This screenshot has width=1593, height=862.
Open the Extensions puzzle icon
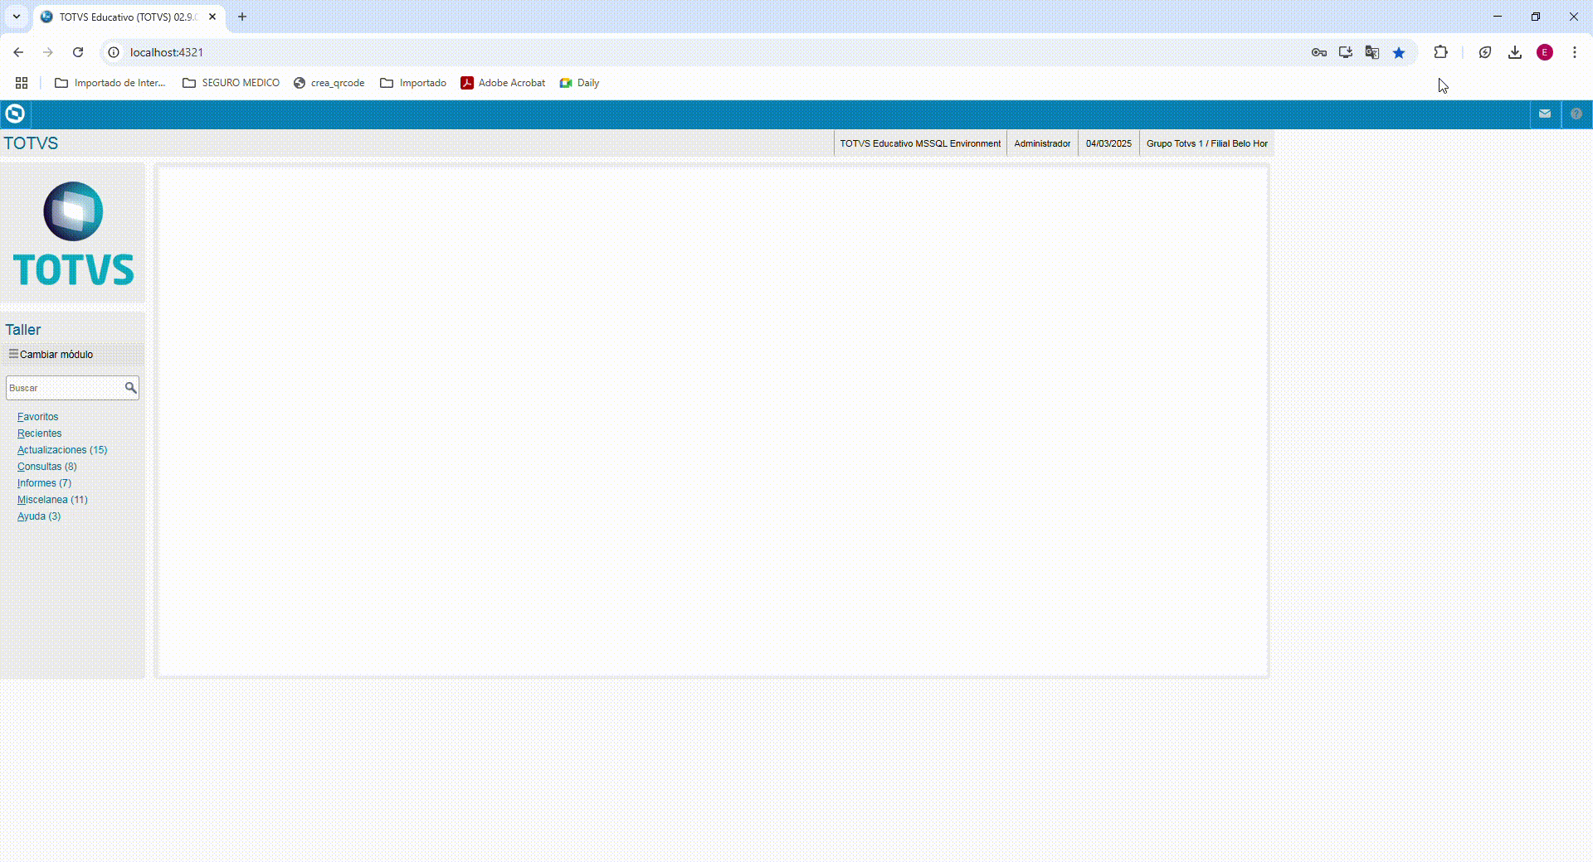coord(1441,52)
